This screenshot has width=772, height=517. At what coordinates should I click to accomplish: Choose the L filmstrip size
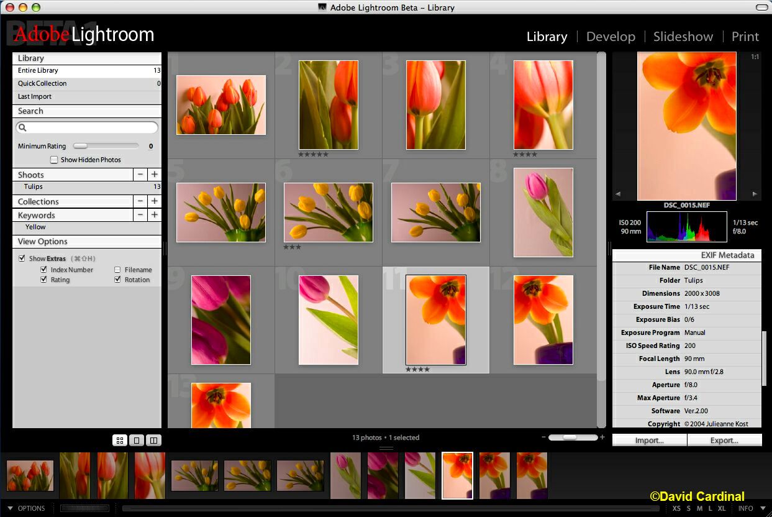click(x=711, y=508)
